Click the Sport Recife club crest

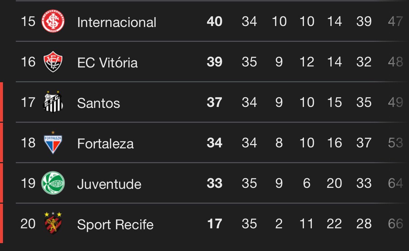tap(53, 223)
